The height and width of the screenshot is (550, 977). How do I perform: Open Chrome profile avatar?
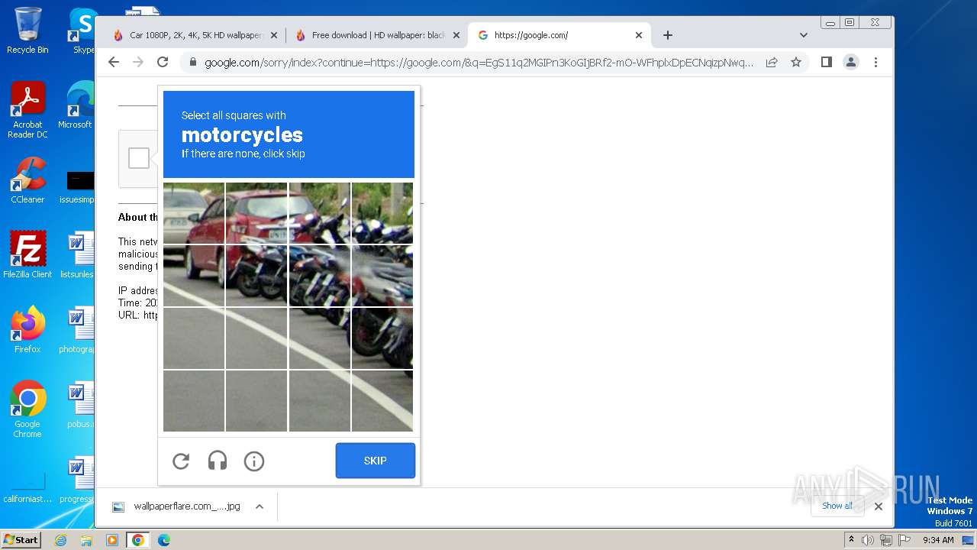point(851,62)
